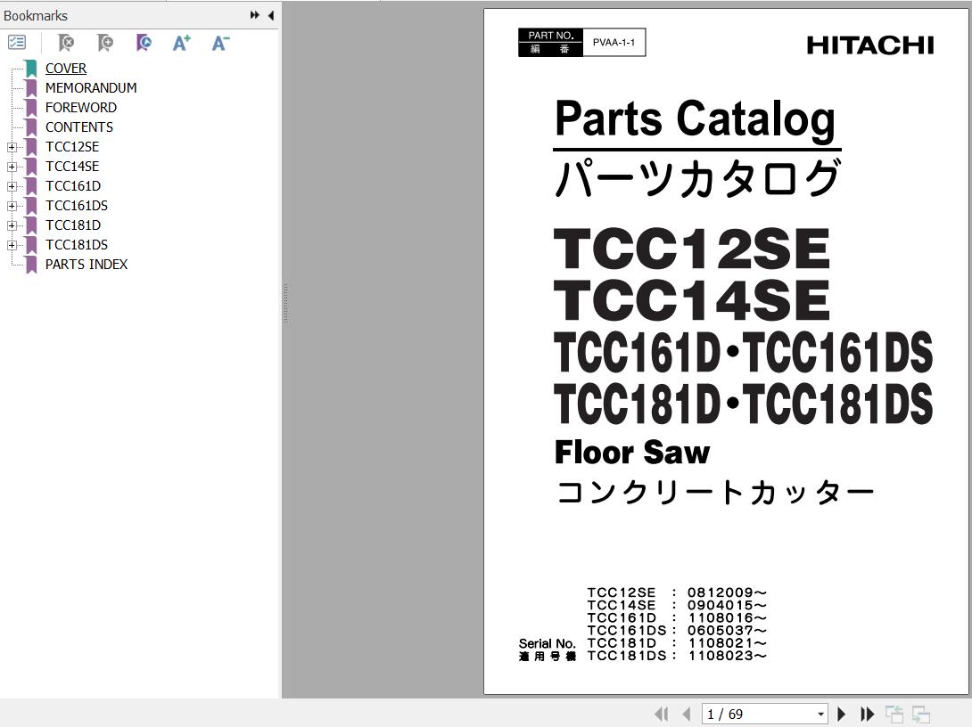Image resolution: width=972 pixels, height=727 pixels.
Task: Click the double-arrow expand button in Bookmarks header
Action: [254, 15]
